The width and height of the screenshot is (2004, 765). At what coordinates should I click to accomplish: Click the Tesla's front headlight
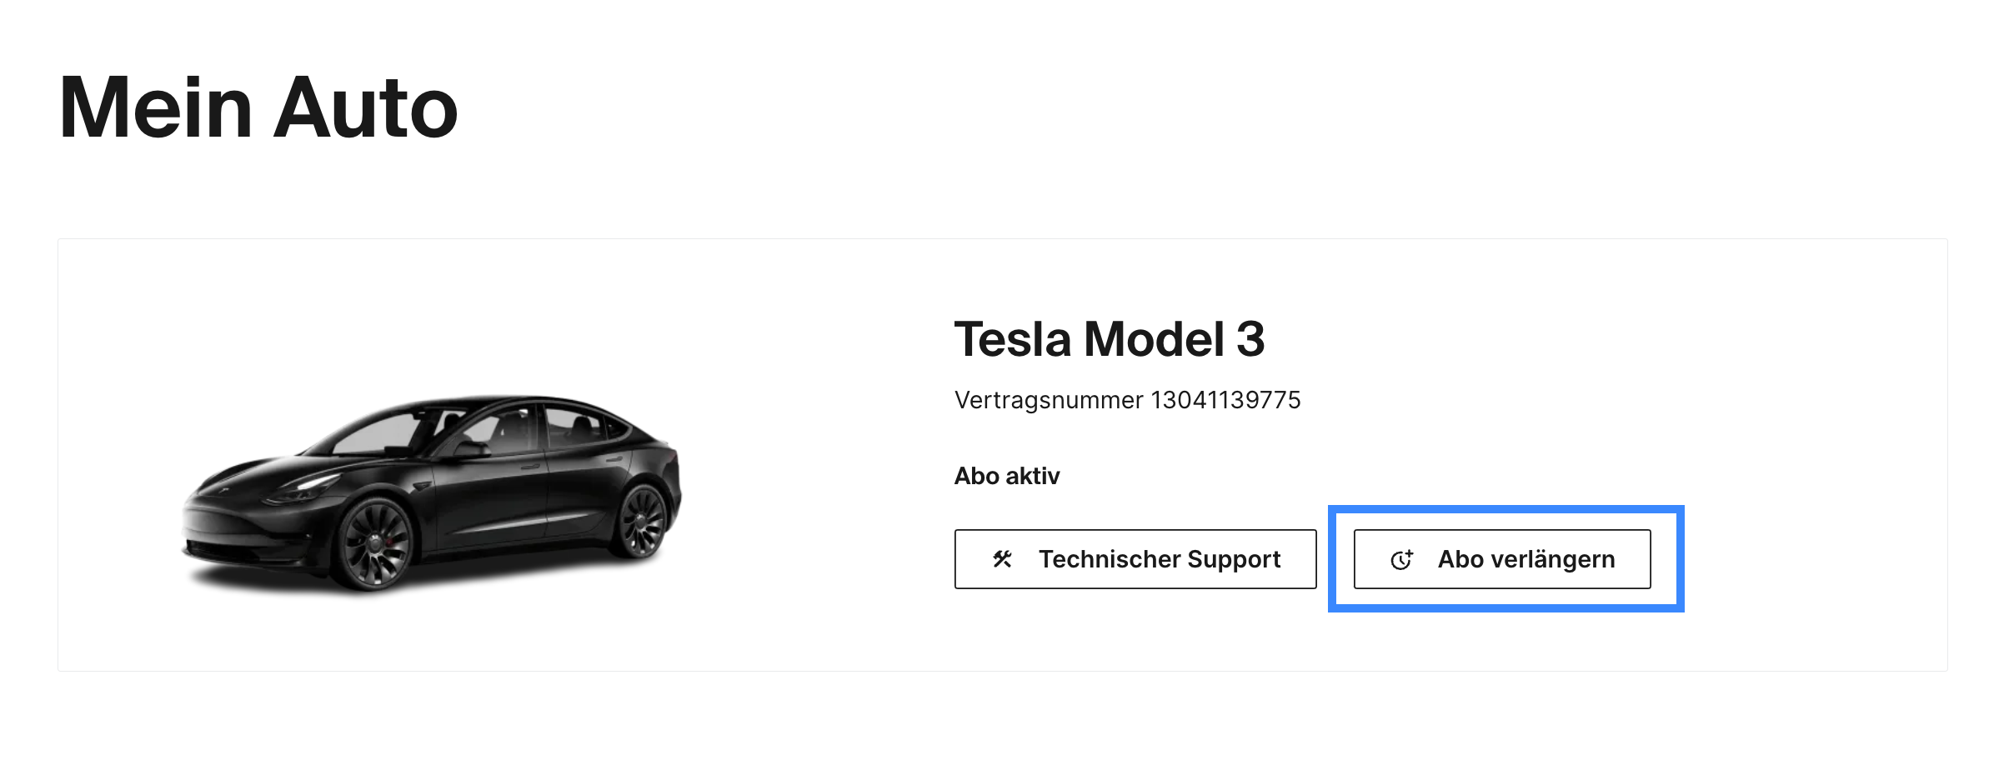pos(305,485)
